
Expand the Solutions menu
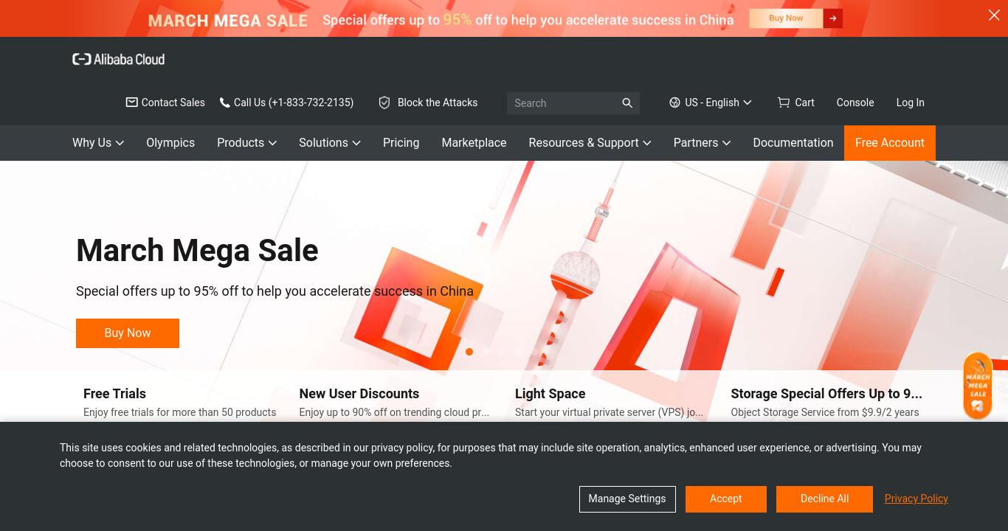pyautogui.click(x=329, y=143)
